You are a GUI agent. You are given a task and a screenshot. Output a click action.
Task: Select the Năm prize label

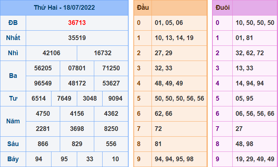(x=13, y=121)
